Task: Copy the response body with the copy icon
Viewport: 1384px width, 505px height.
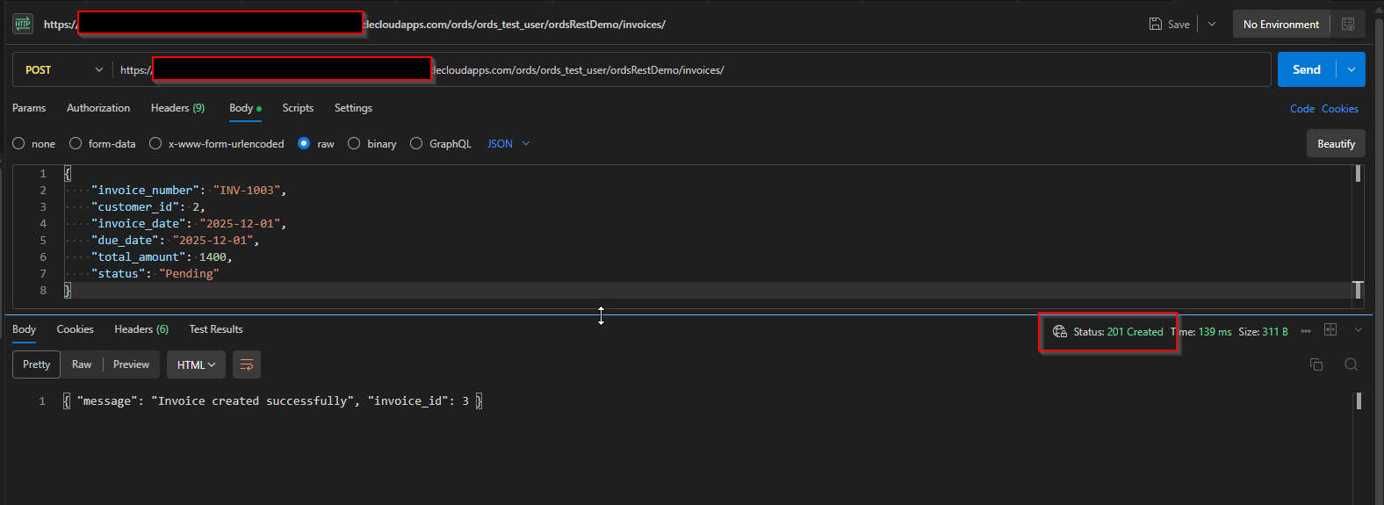Action: click(1316, 364)
